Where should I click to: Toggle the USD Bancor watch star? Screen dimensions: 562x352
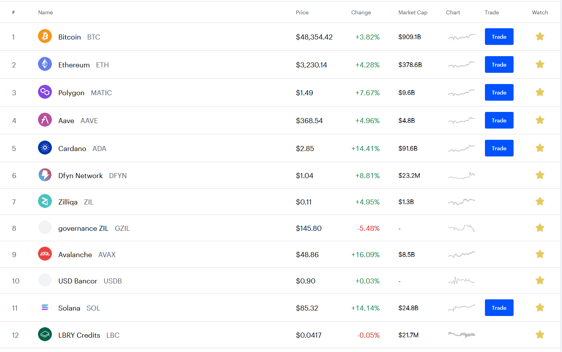(x=540, y=280)
